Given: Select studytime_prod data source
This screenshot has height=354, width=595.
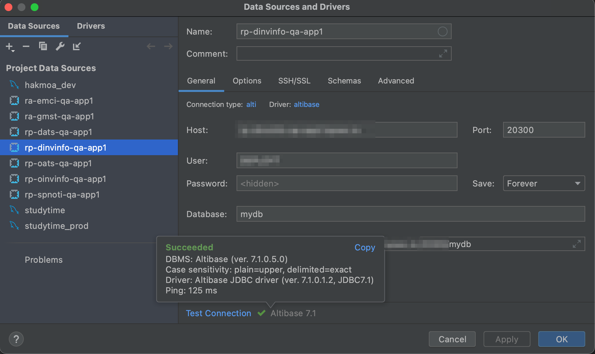Looking at the screenshot, I should pos(89,226).
